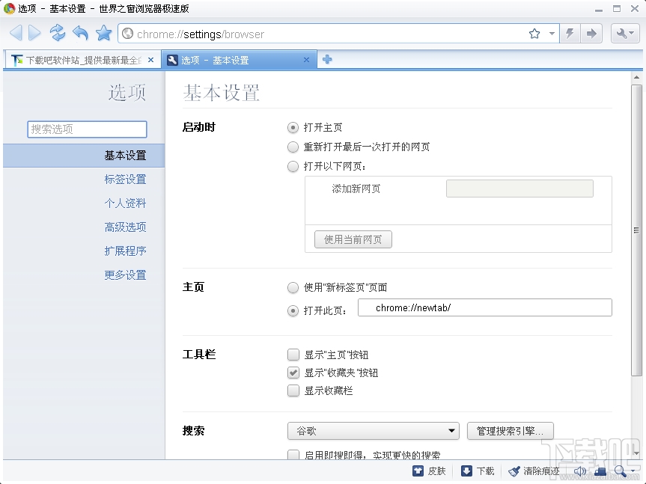Click the go arrow button beside address bar
Screen dimensions: 646x484
[x=591, y=34]
